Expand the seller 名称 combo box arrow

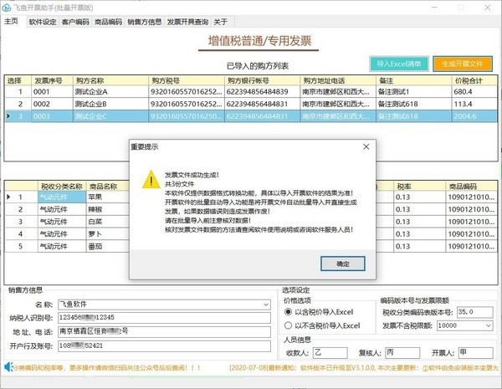point(266,305)
